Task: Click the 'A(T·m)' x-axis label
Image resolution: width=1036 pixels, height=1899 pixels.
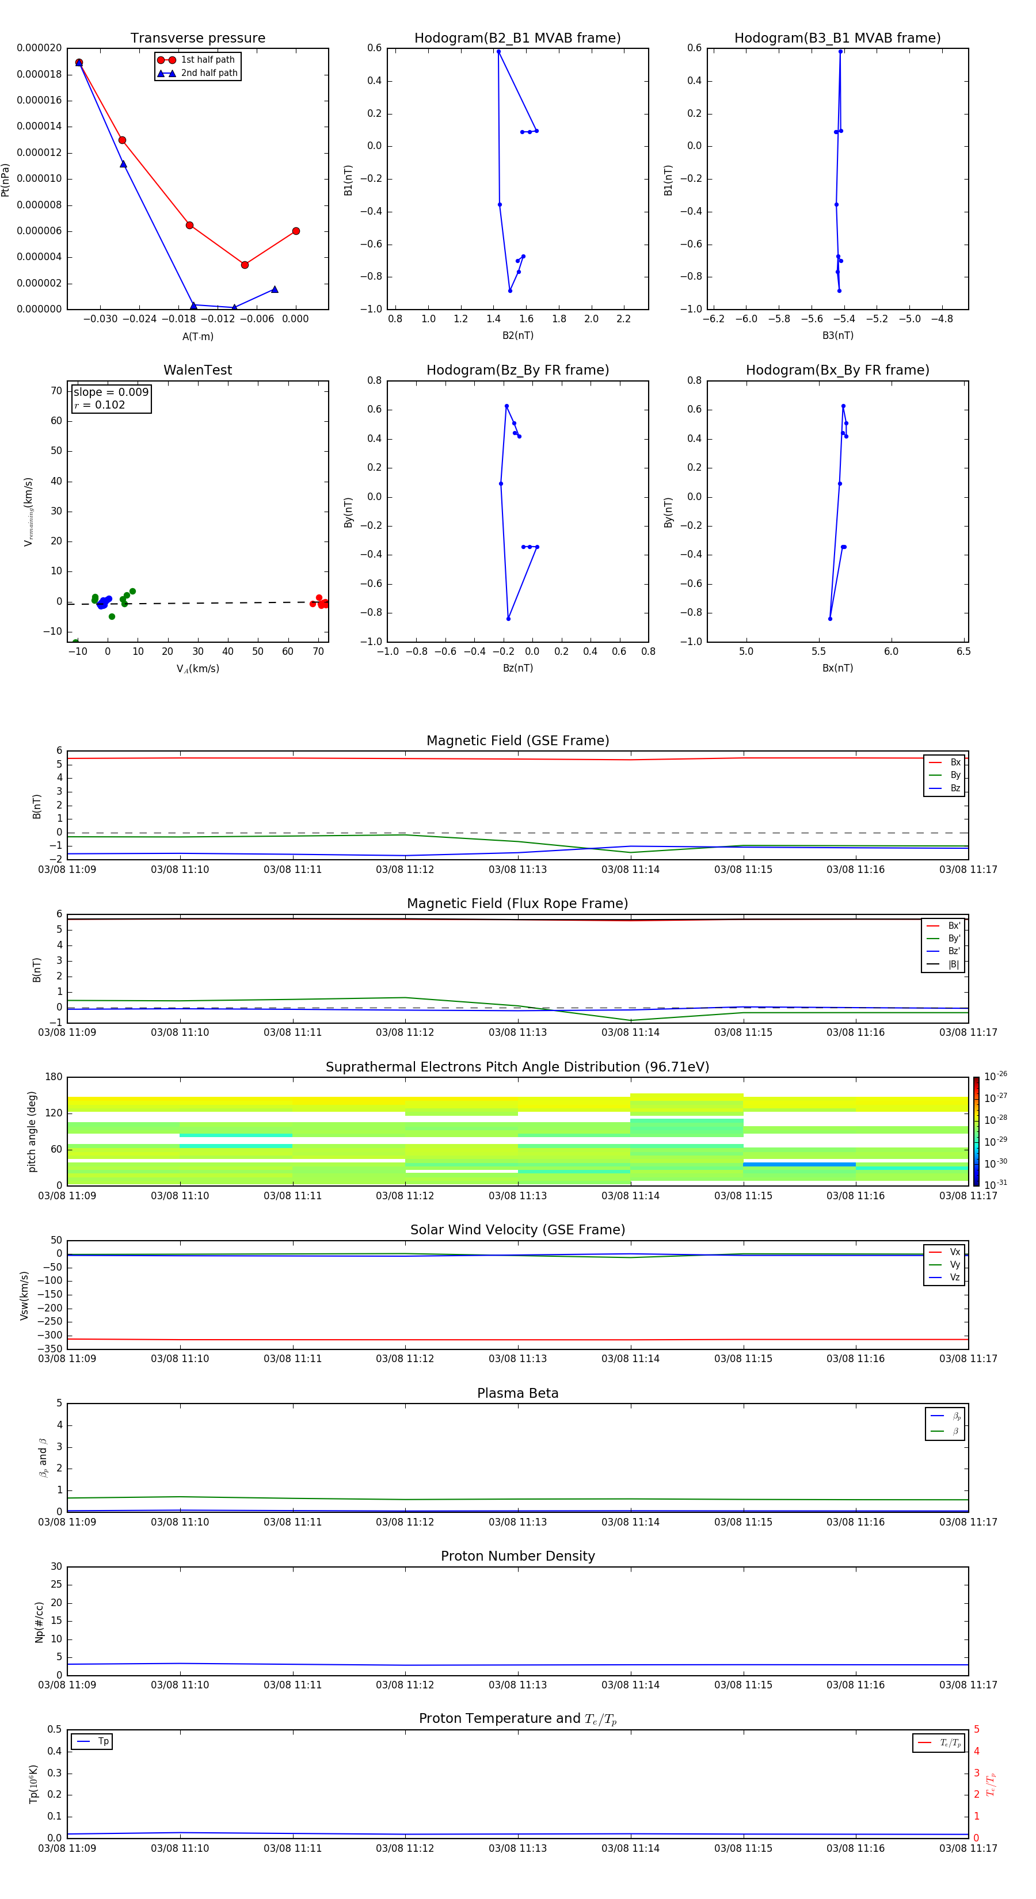Action: click(197, 336)
